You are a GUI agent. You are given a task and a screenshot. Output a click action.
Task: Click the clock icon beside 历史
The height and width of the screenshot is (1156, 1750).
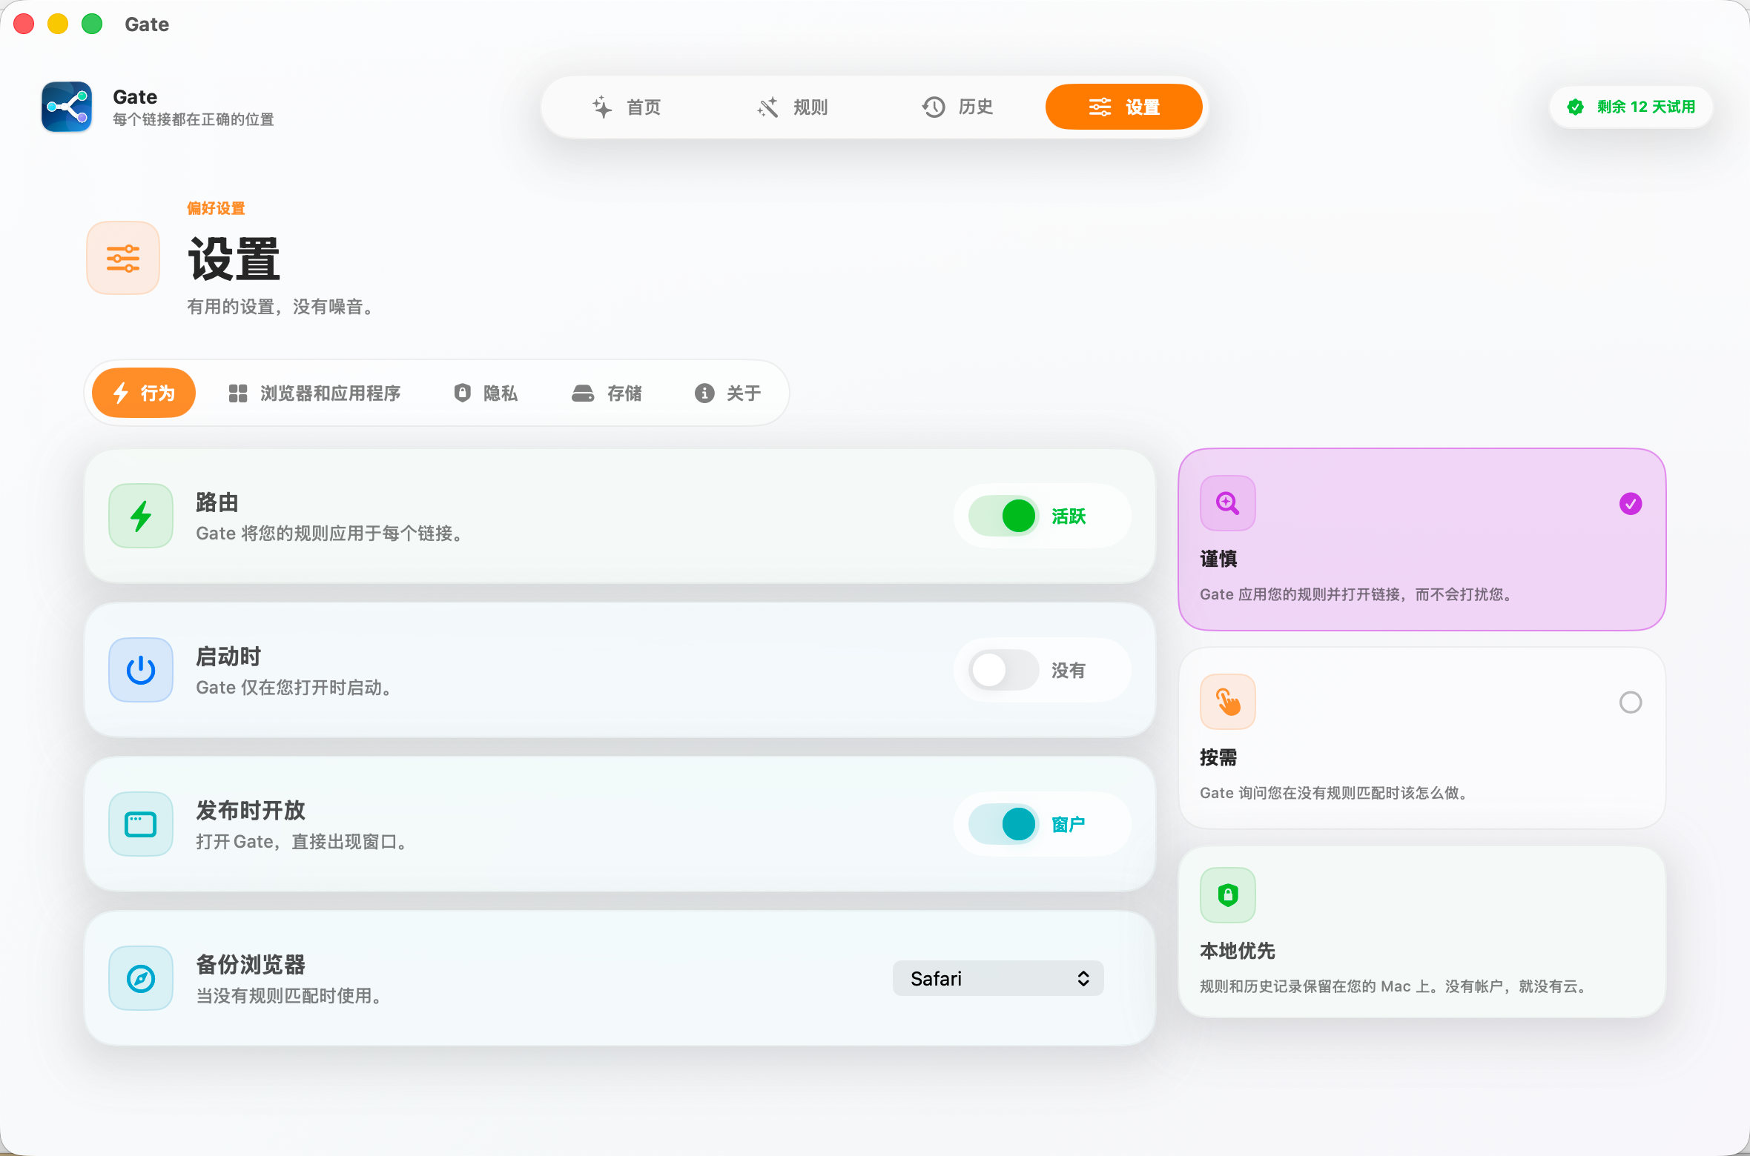click(x=934, y=107)
